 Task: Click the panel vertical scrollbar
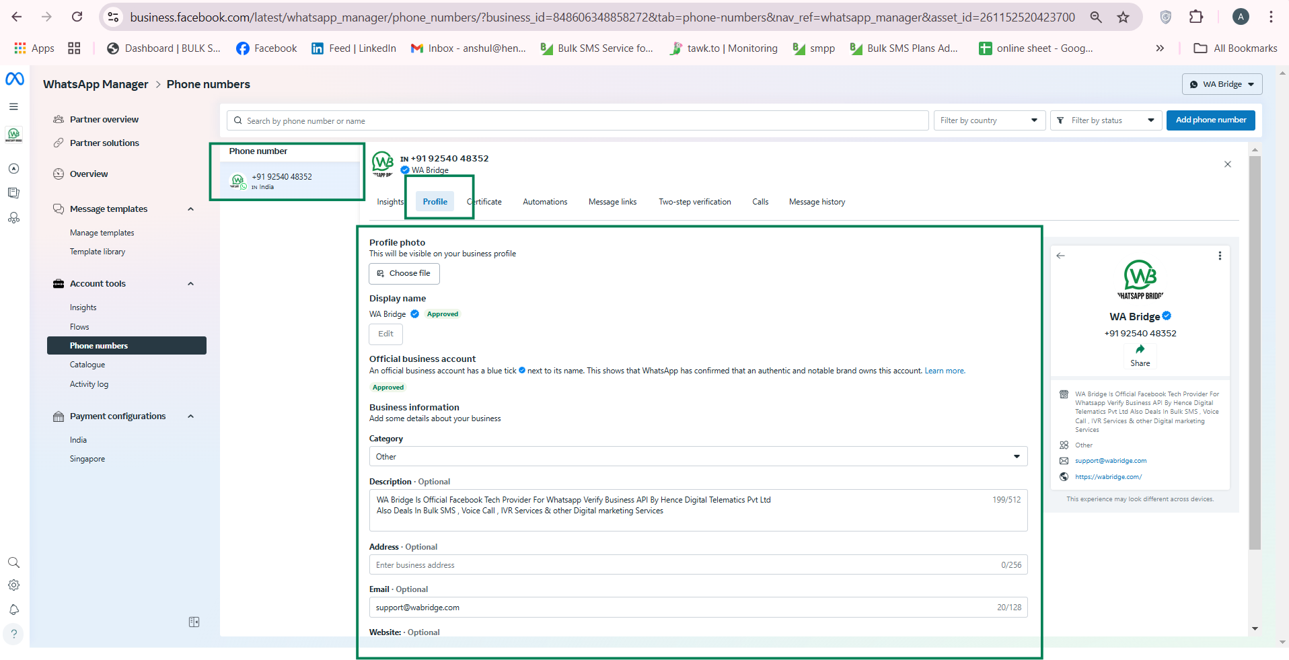coord(1255,353)
